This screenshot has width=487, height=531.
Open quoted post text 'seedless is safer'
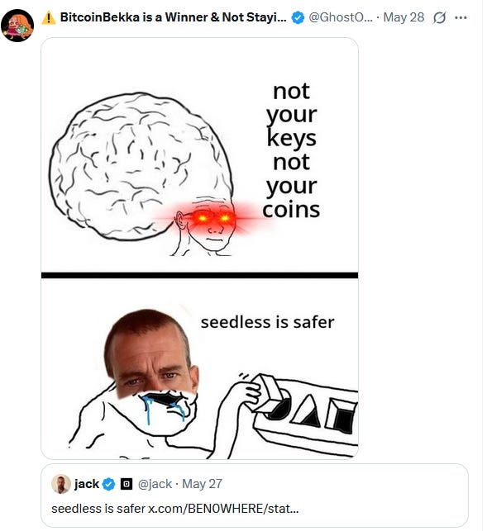(x=98, y=509)
